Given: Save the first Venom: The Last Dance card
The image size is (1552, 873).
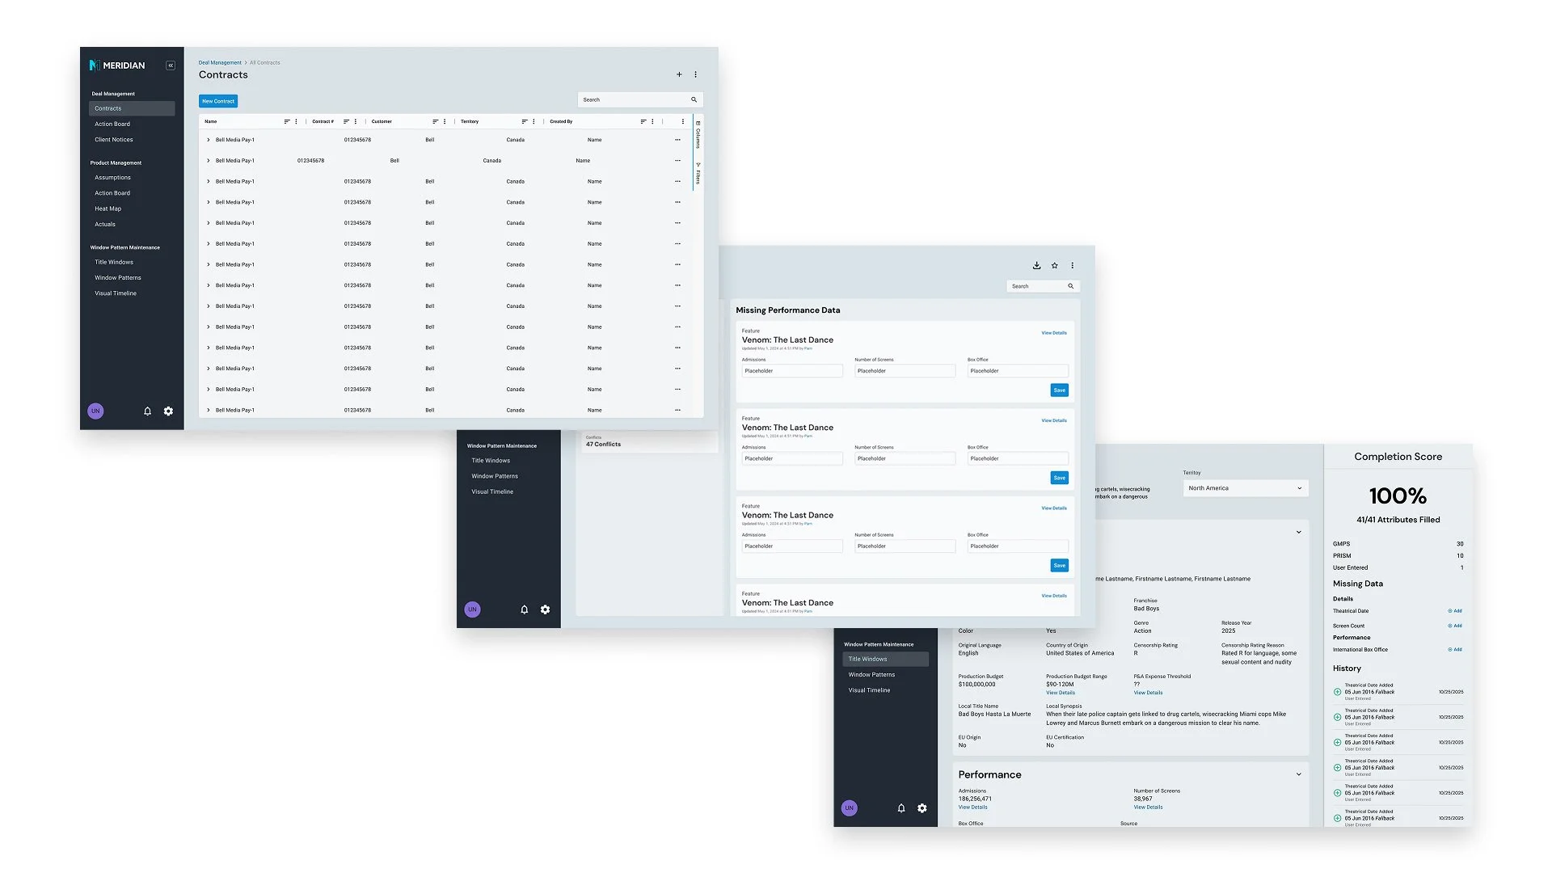Looking at the screenshot, I should click(1059, 390).
